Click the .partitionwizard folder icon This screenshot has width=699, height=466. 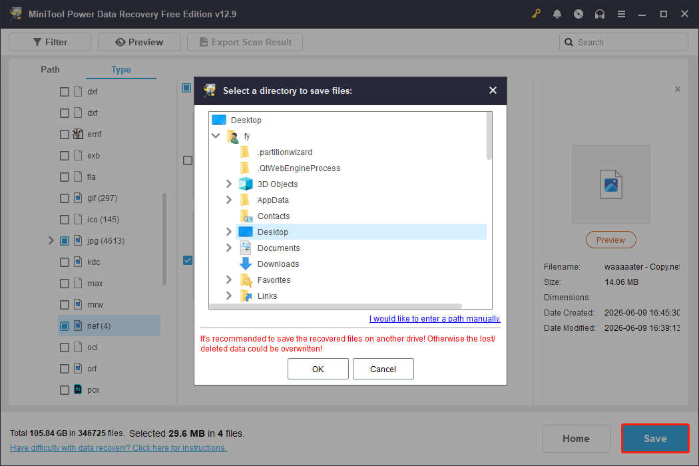click(245, 152)
